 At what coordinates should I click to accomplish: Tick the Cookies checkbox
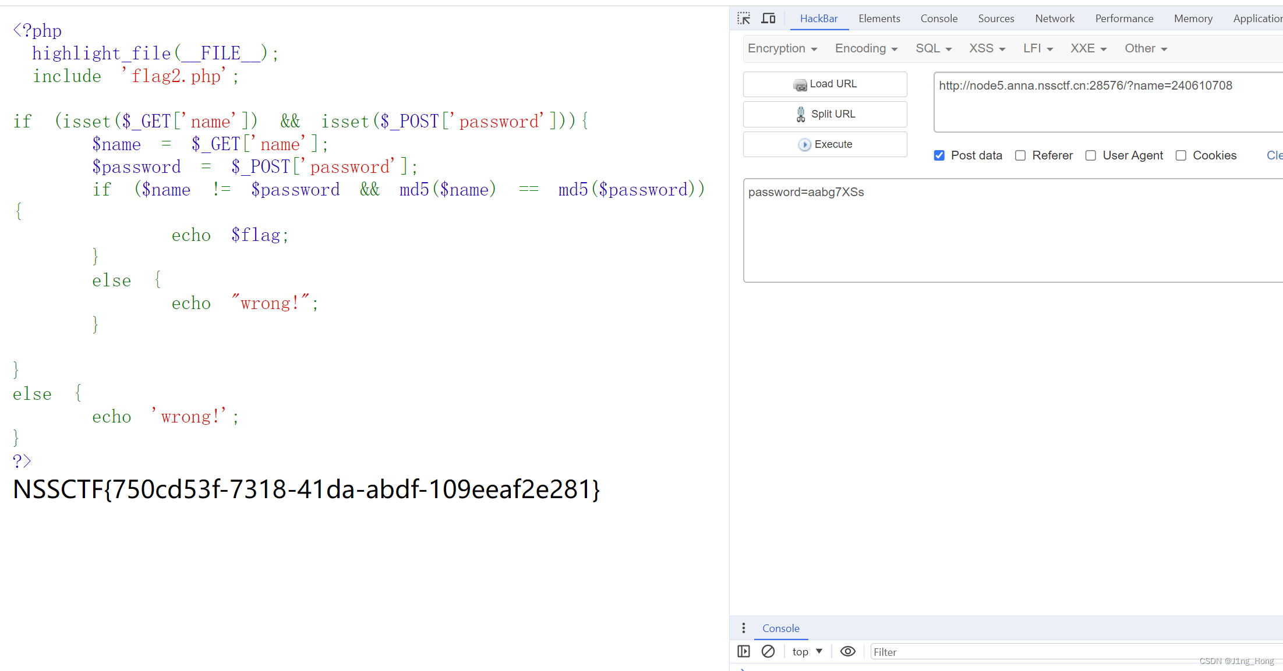[1181, 155]
